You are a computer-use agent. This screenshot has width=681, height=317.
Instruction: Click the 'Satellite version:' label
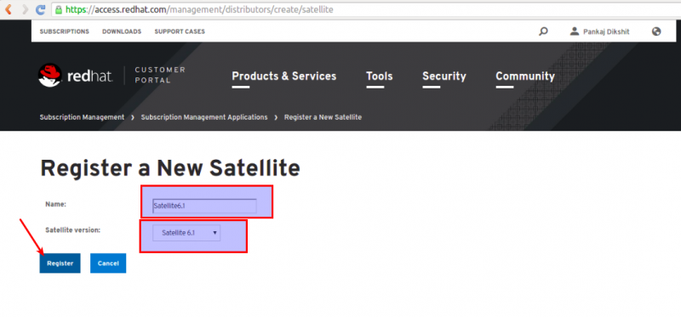pos(72,229)
